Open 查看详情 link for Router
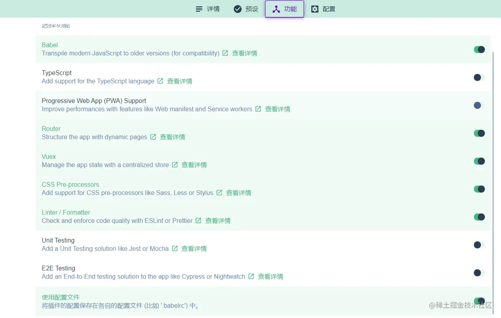 click(172, 137)
